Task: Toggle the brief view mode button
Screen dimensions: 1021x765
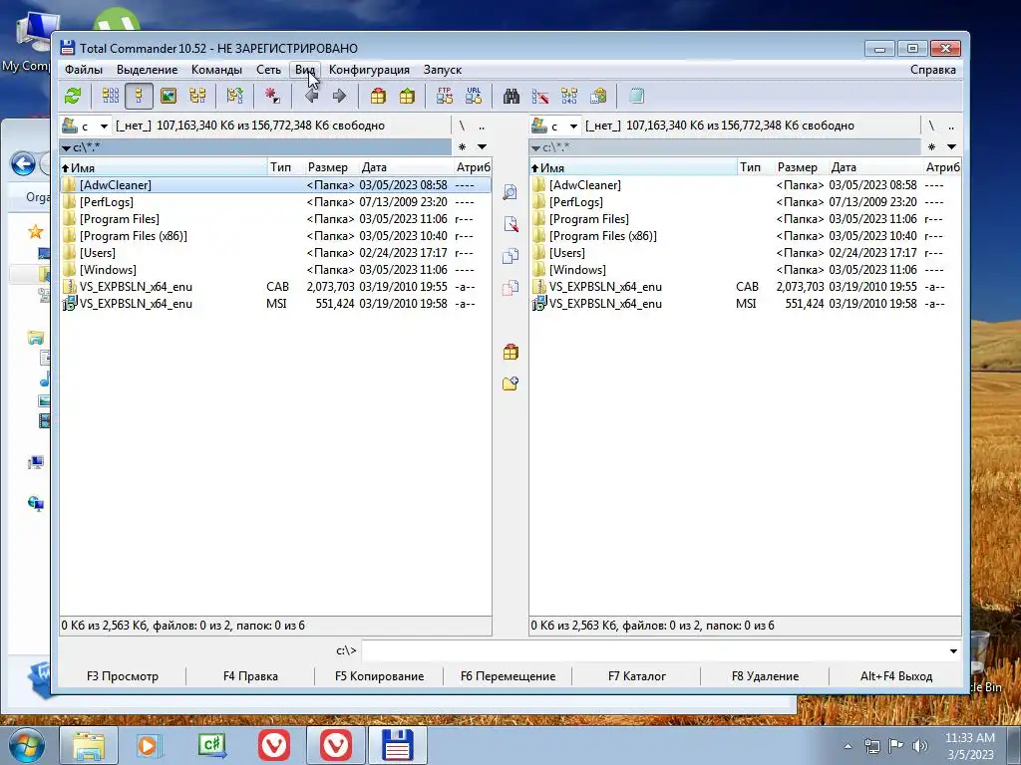Action: tap(111, 97)
